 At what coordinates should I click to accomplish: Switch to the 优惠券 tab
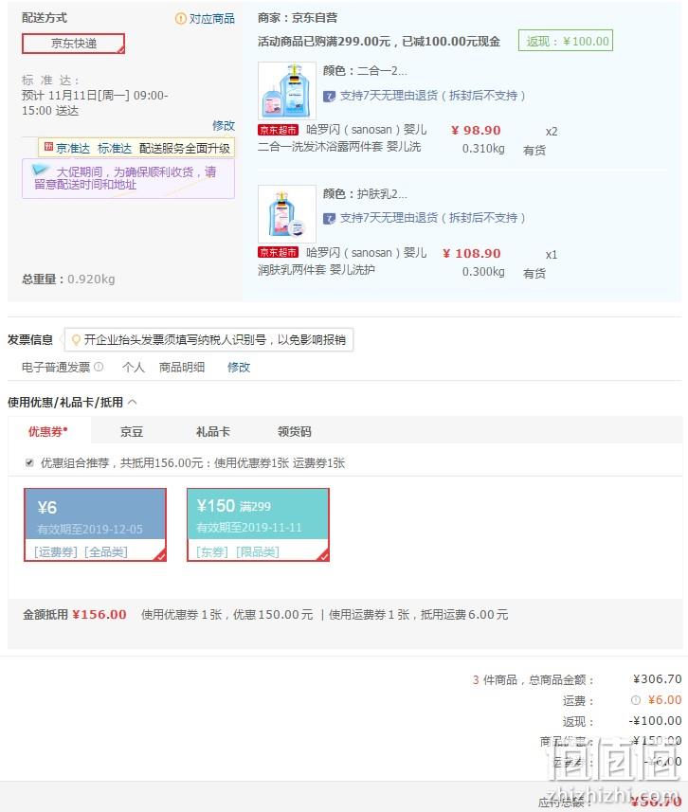click(x=48, y=431)
